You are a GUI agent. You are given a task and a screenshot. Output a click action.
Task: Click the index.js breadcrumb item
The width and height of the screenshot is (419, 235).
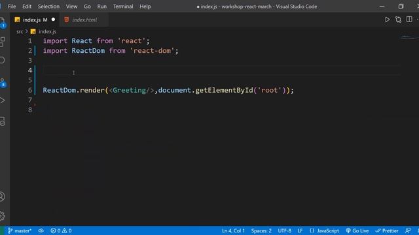point(47,31)
